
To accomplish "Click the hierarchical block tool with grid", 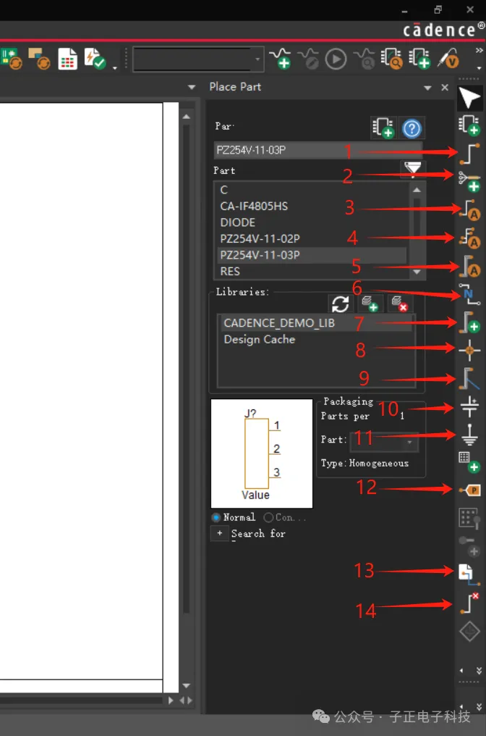I will point(469,462).
